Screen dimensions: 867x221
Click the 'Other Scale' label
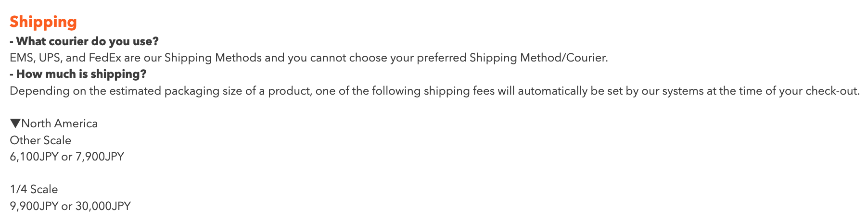click(x=40, y=140)
